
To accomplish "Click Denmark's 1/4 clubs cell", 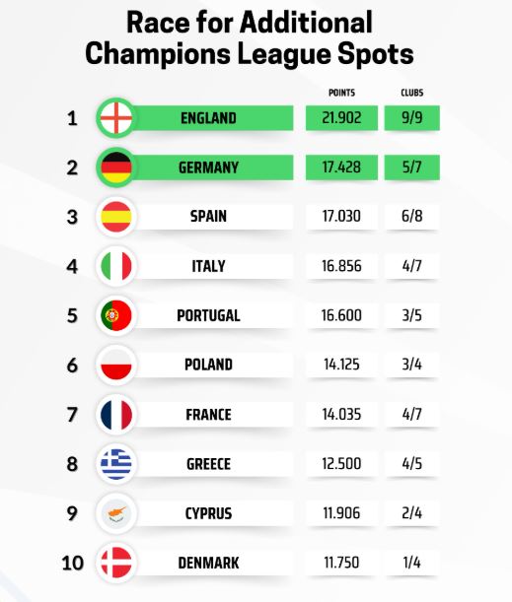I will coord(412,563).
